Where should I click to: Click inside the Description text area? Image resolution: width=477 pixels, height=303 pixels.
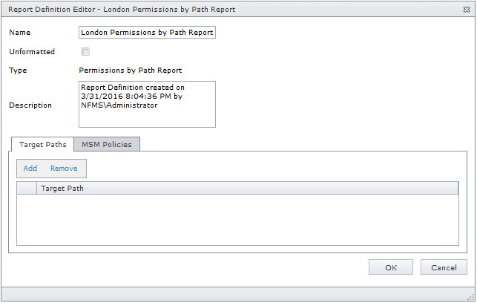146,105
